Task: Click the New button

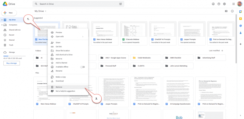Action: [x=9, y=13]
